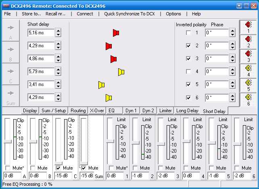Select Sum input arrow button
Screen dimensions: 259x189
11,96
